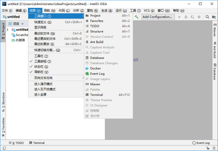Screen dimensions: 218x151
Task: Click the green Event Log icon in submenu
Action: click(x=87, y=74)
